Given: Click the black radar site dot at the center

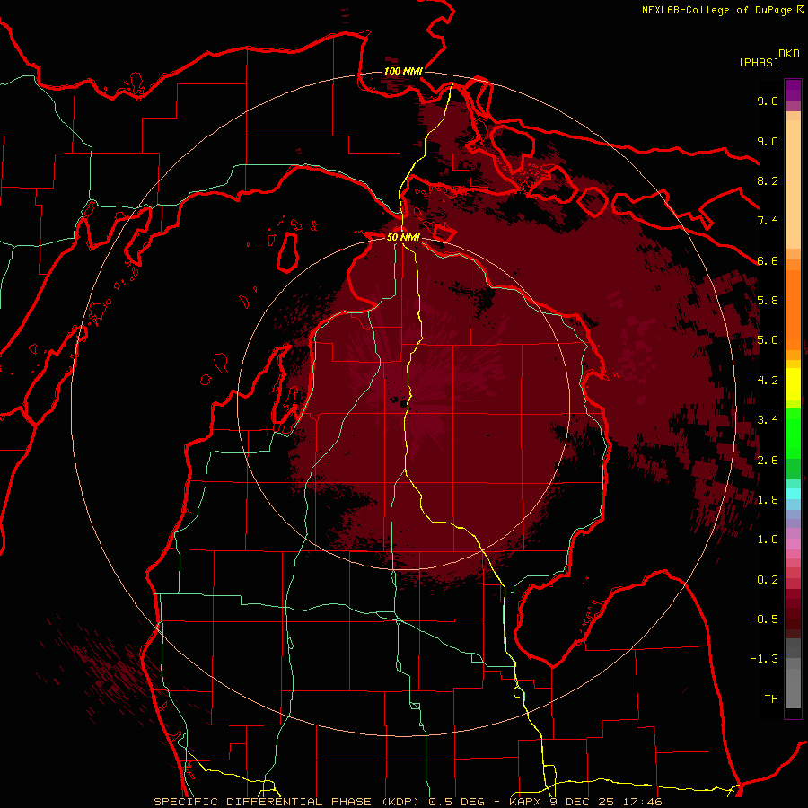Looking at the screenshot, I should pos(401,402).
